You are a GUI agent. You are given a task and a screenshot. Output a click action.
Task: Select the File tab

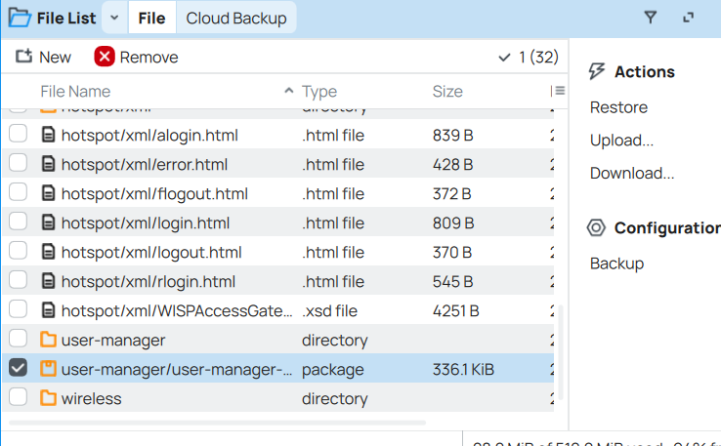click(151, 18)
